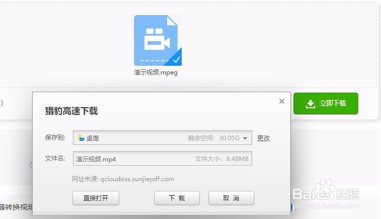Screen dimensions: 381x219
Task: Click the 桌面 folder icon
Action: [81, 138]
